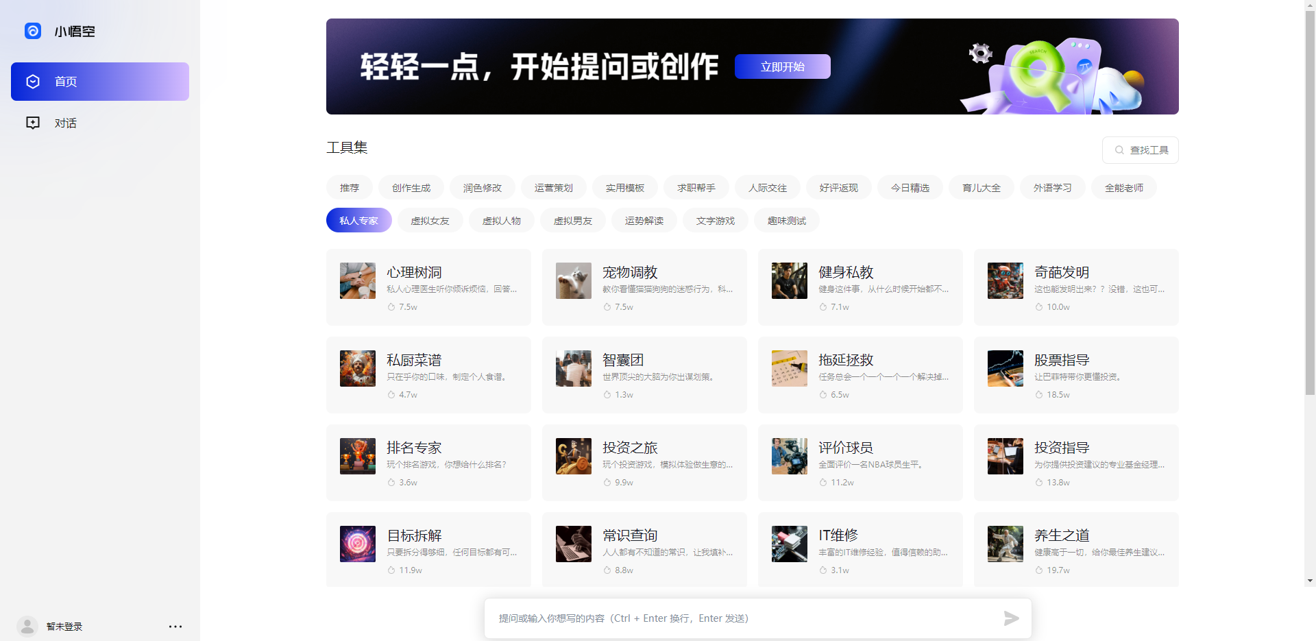1316x641 pixels.
Task: Switch to the 文字游戏 tab
Action: pyautogui.click(x=715, y=220)
